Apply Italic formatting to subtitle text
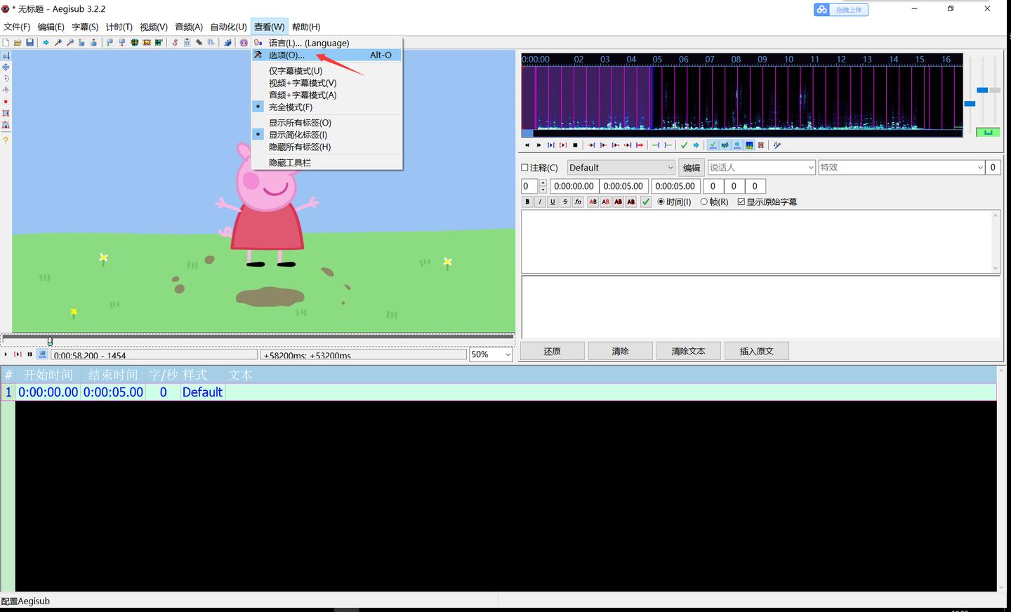1011x612 pixels. point(540,202)
